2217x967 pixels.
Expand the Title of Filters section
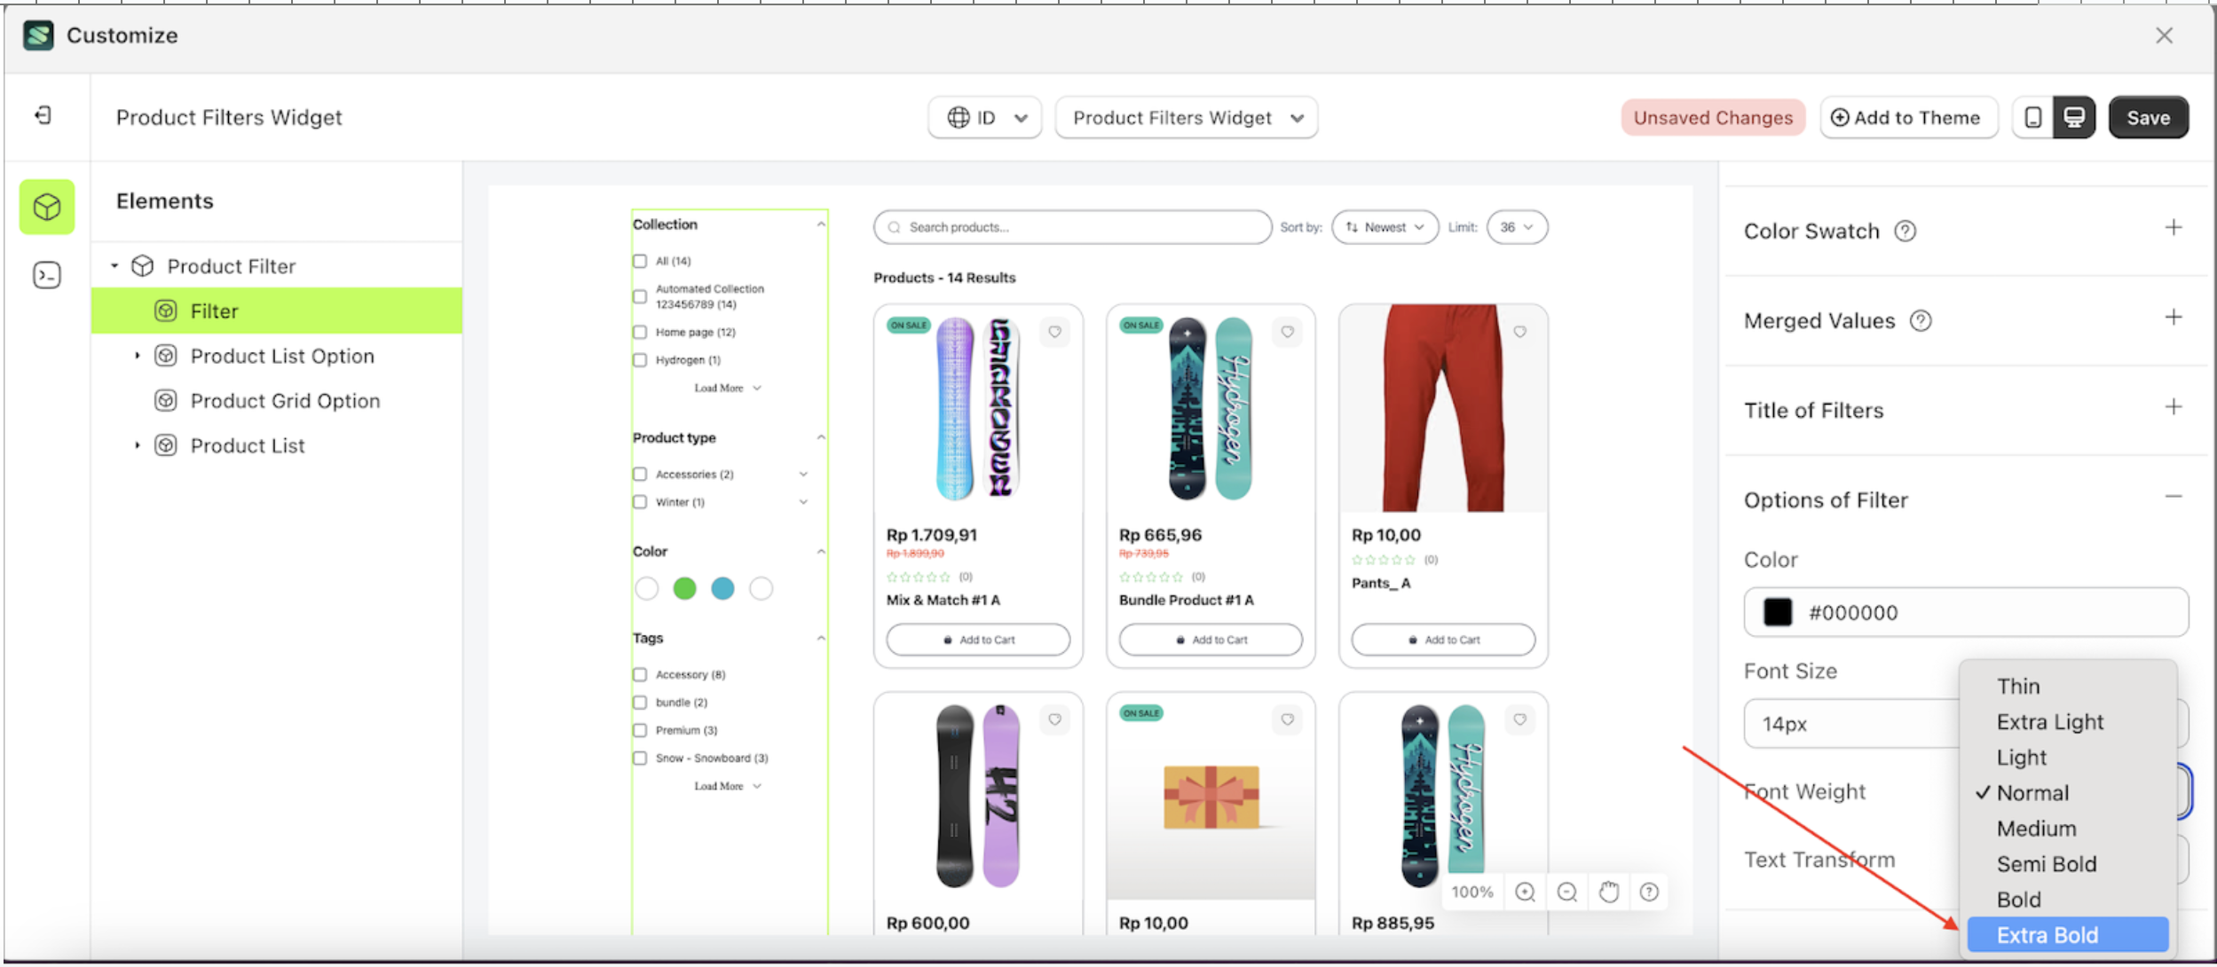[x=2173, y=407]
